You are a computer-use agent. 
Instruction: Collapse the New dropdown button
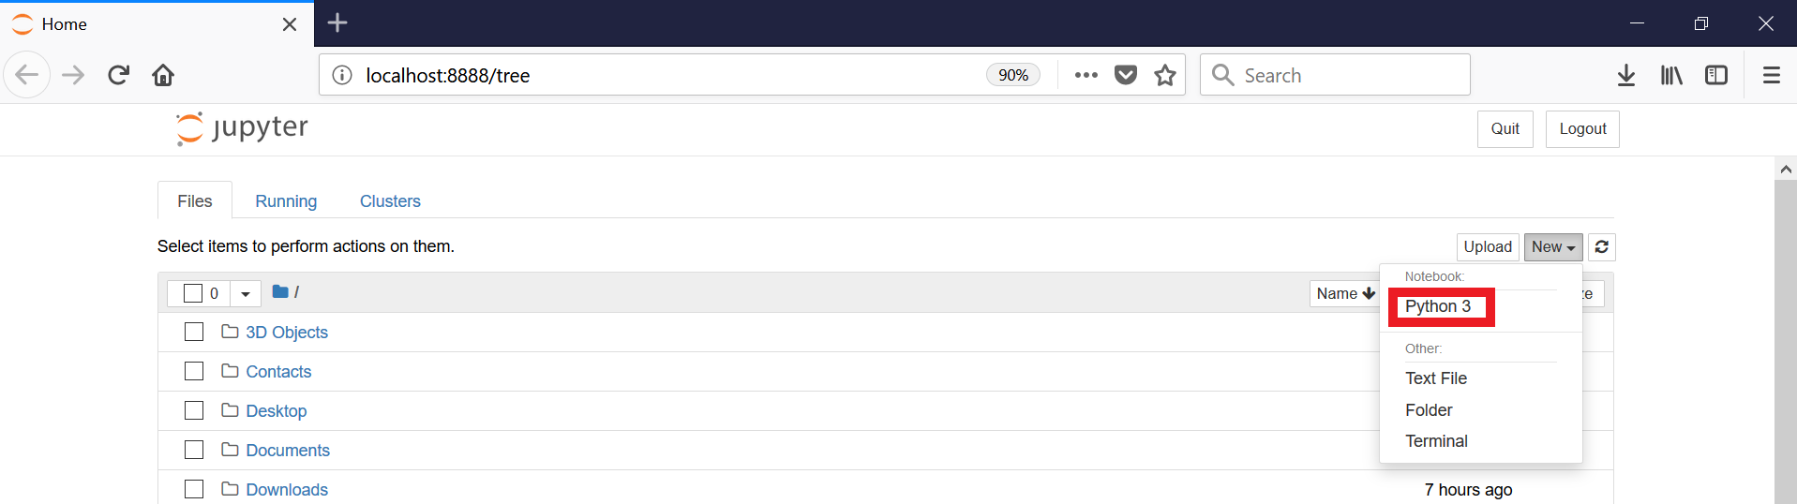pos(1552,246)
